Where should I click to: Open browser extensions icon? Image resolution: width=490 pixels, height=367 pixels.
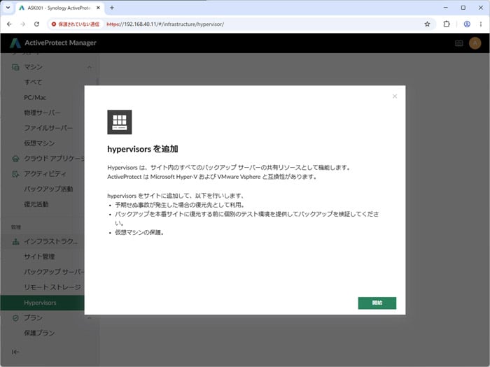pos(447,24)
